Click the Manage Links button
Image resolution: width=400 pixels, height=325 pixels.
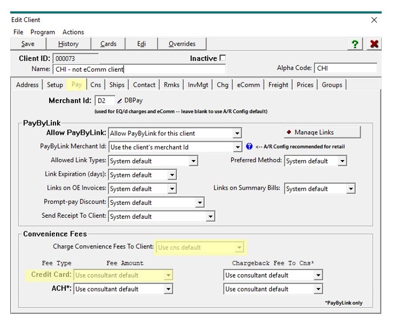pyautogui.click(x=322, y=132)
